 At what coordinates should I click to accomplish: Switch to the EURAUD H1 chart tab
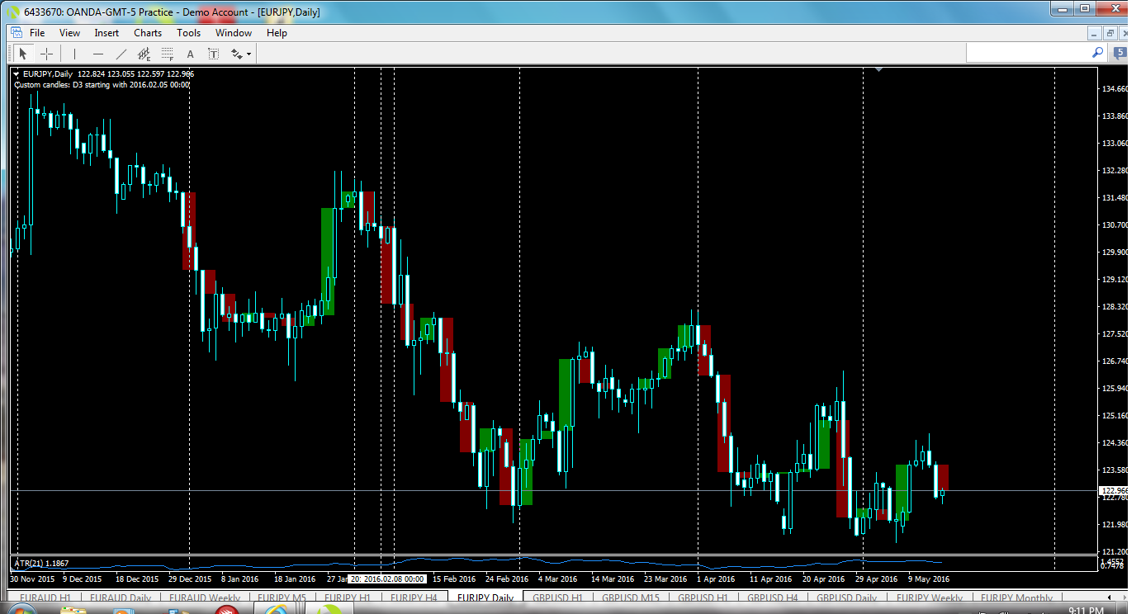tap(45, 598)
